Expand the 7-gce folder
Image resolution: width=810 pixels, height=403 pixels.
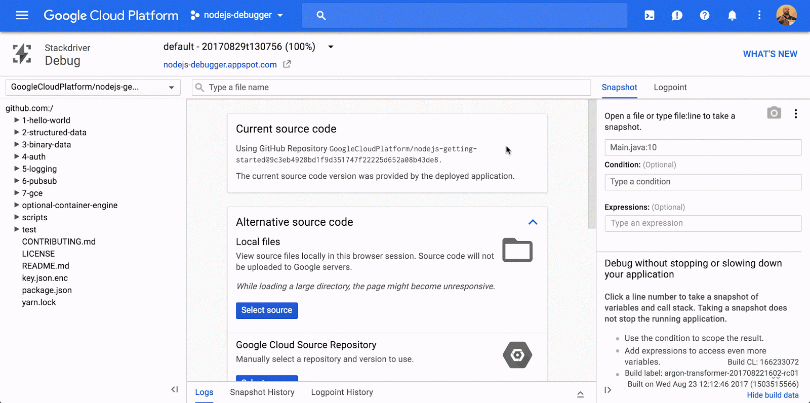17,193
